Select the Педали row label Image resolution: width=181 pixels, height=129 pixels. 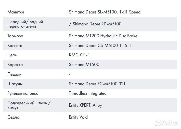[15, 74]
